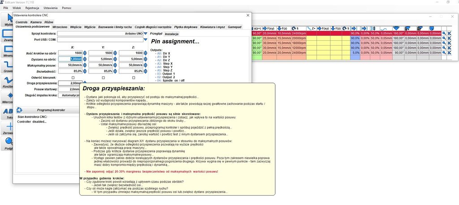Image resolution: width=459 pixels, height=205 pixels.
Task: Click the Dystans na obrót X field
Action: (69, 59)
